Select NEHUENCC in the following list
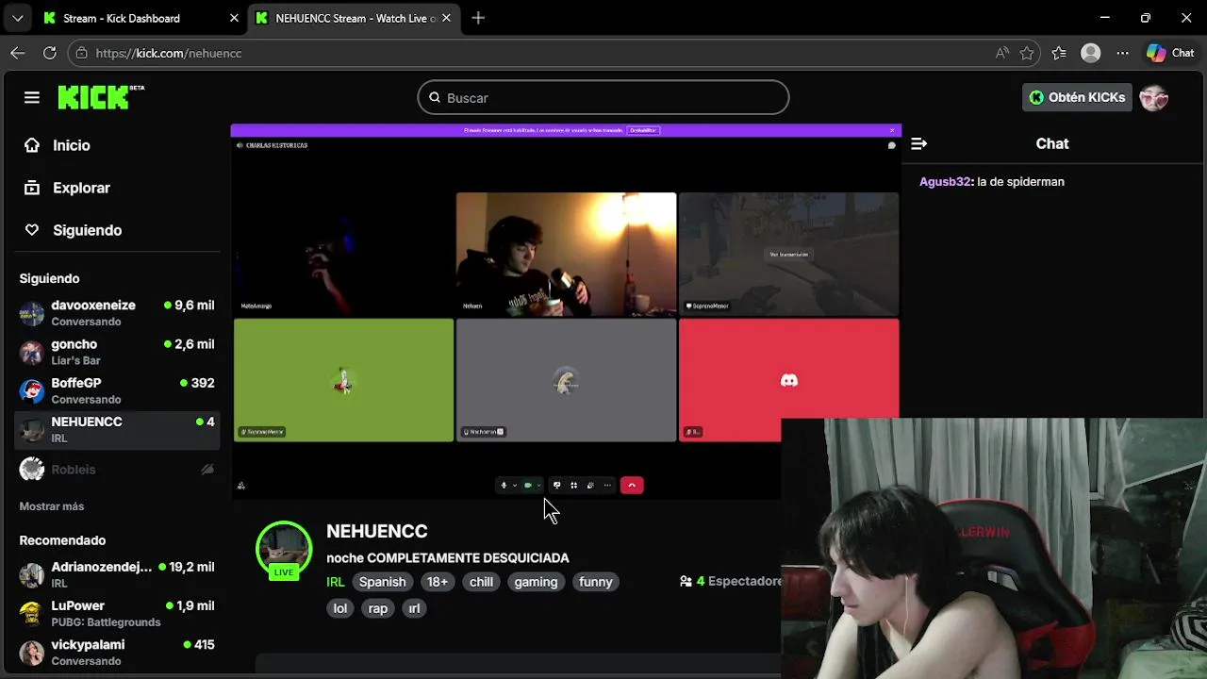 point(117,429)
